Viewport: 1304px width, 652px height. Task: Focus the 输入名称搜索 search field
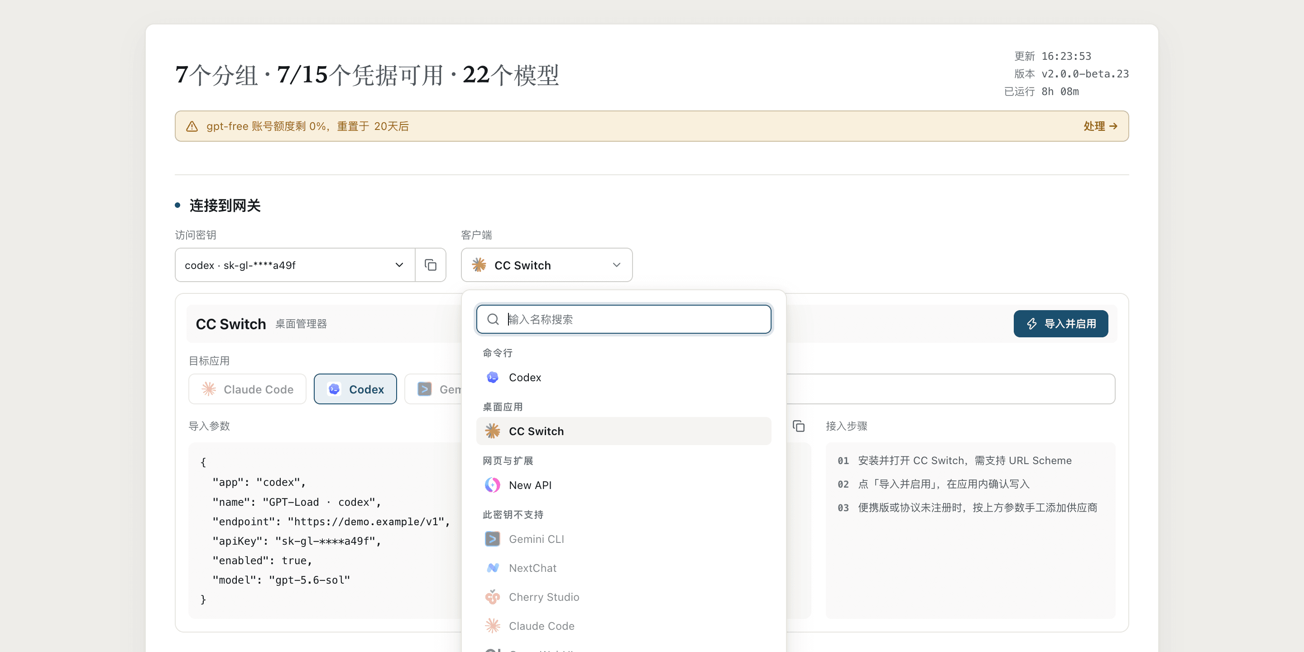(x=623, y=319)
